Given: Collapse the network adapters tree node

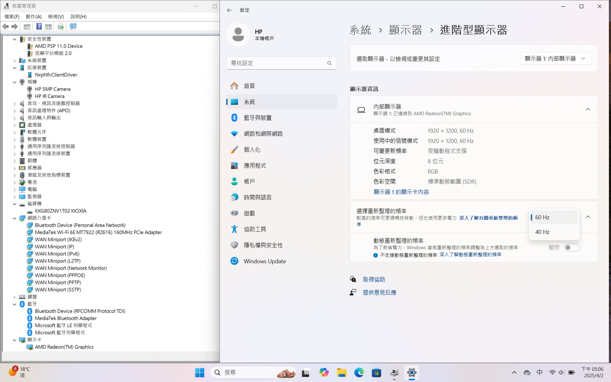Looking at the screenshot, I should pos(14,218).
